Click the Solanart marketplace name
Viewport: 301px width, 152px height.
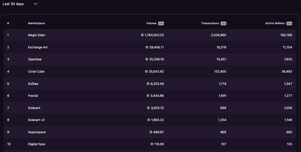coord(34,108)
